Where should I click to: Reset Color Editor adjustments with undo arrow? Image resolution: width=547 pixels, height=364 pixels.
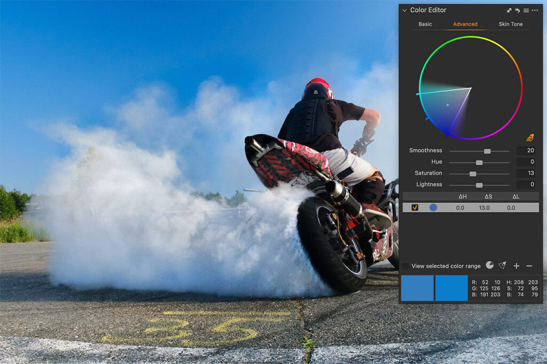click(518, 10)
